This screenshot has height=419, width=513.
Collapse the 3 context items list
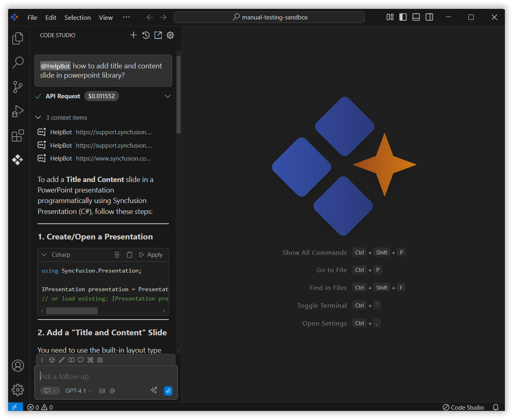tap(38, 117)
